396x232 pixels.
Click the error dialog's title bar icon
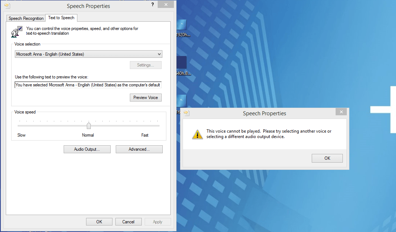point(186,113)
